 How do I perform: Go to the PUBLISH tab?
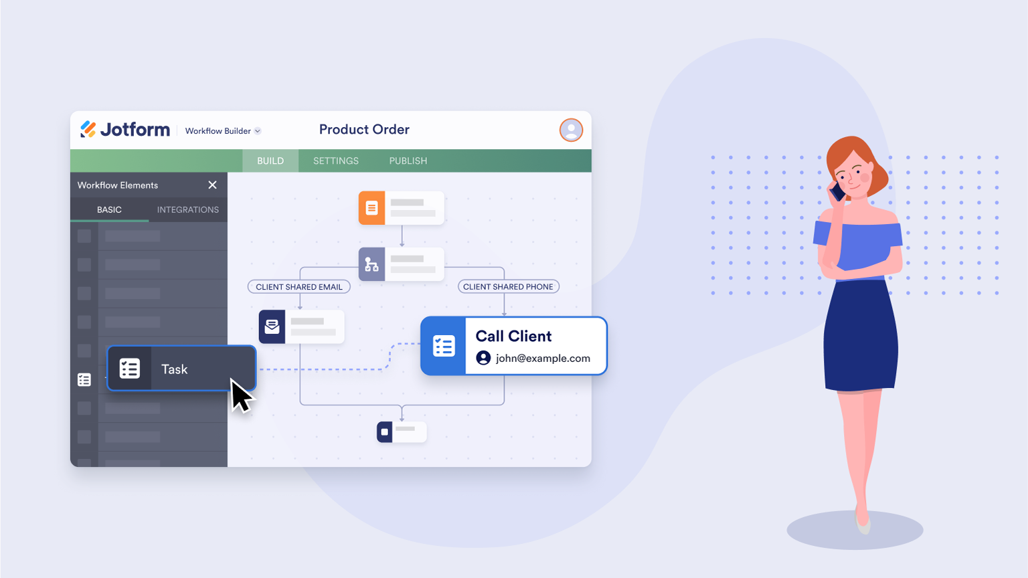point(408,161)
